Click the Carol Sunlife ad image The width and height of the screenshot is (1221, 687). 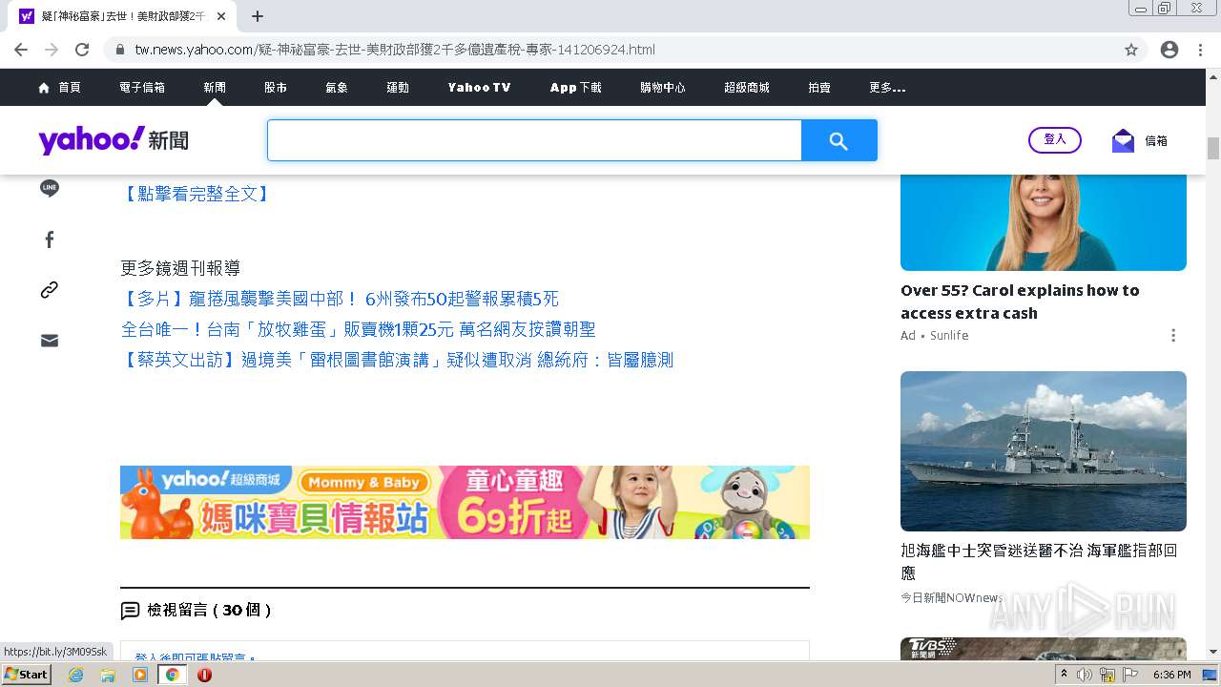[1044, 222]
